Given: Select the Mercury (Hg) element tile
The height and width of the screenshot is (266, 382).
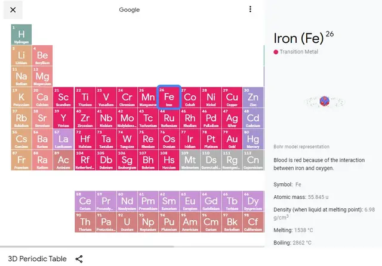Looking at the screenshot, I should coord(253,139).
